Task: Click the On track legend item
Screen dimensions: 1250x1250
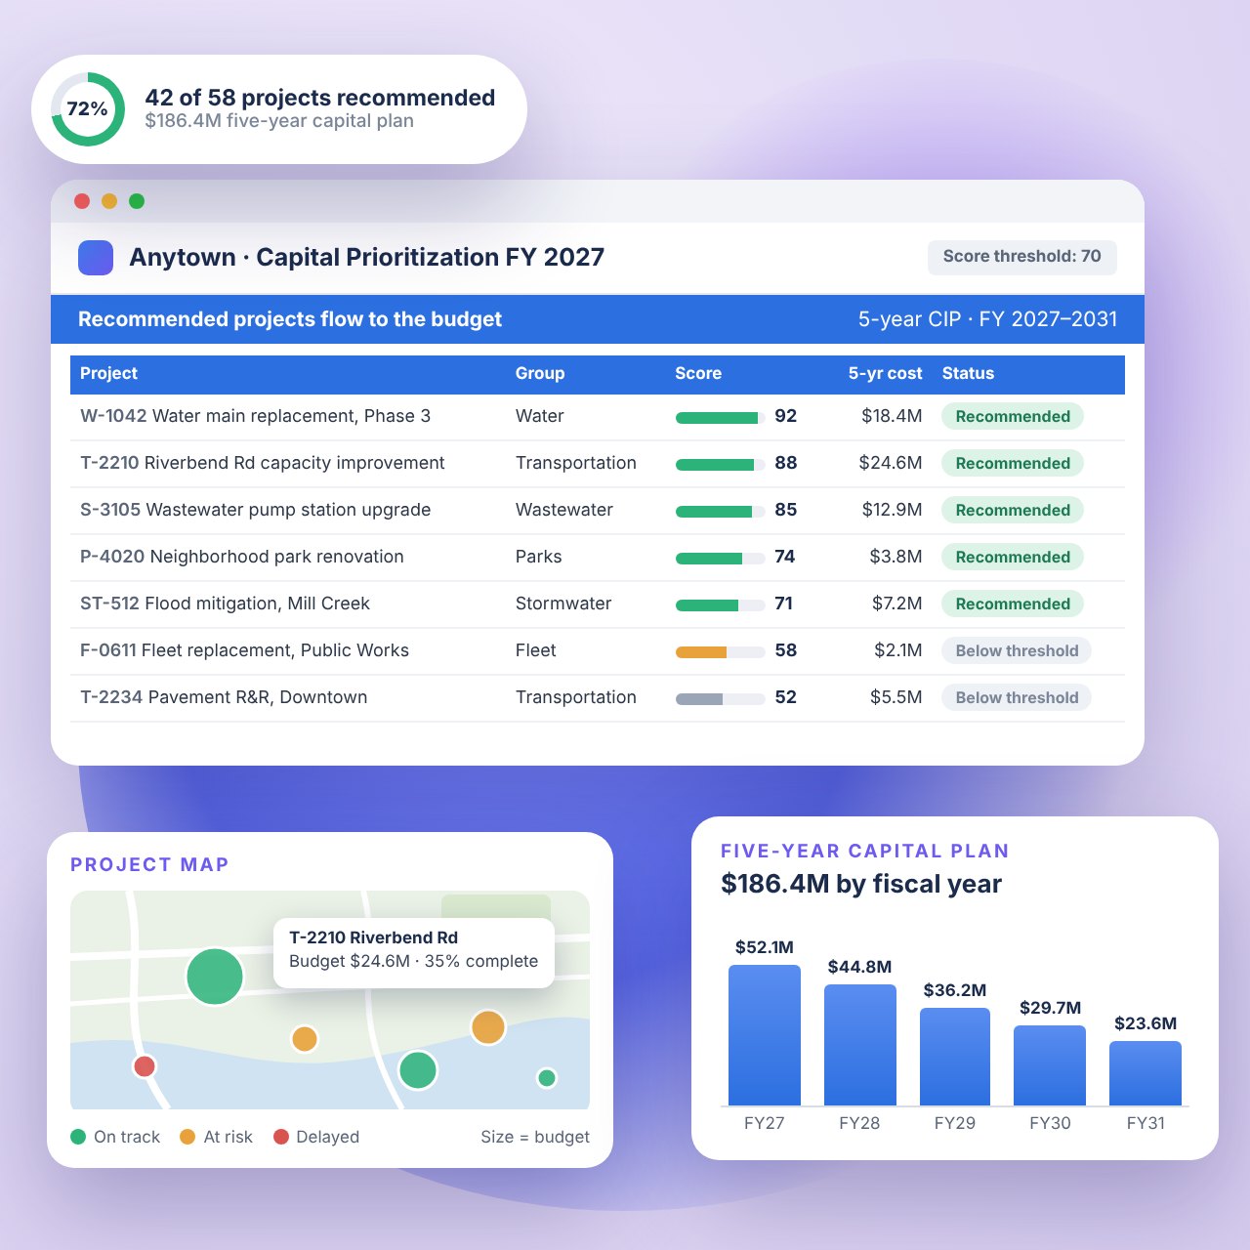Action: click(115, 1137)
